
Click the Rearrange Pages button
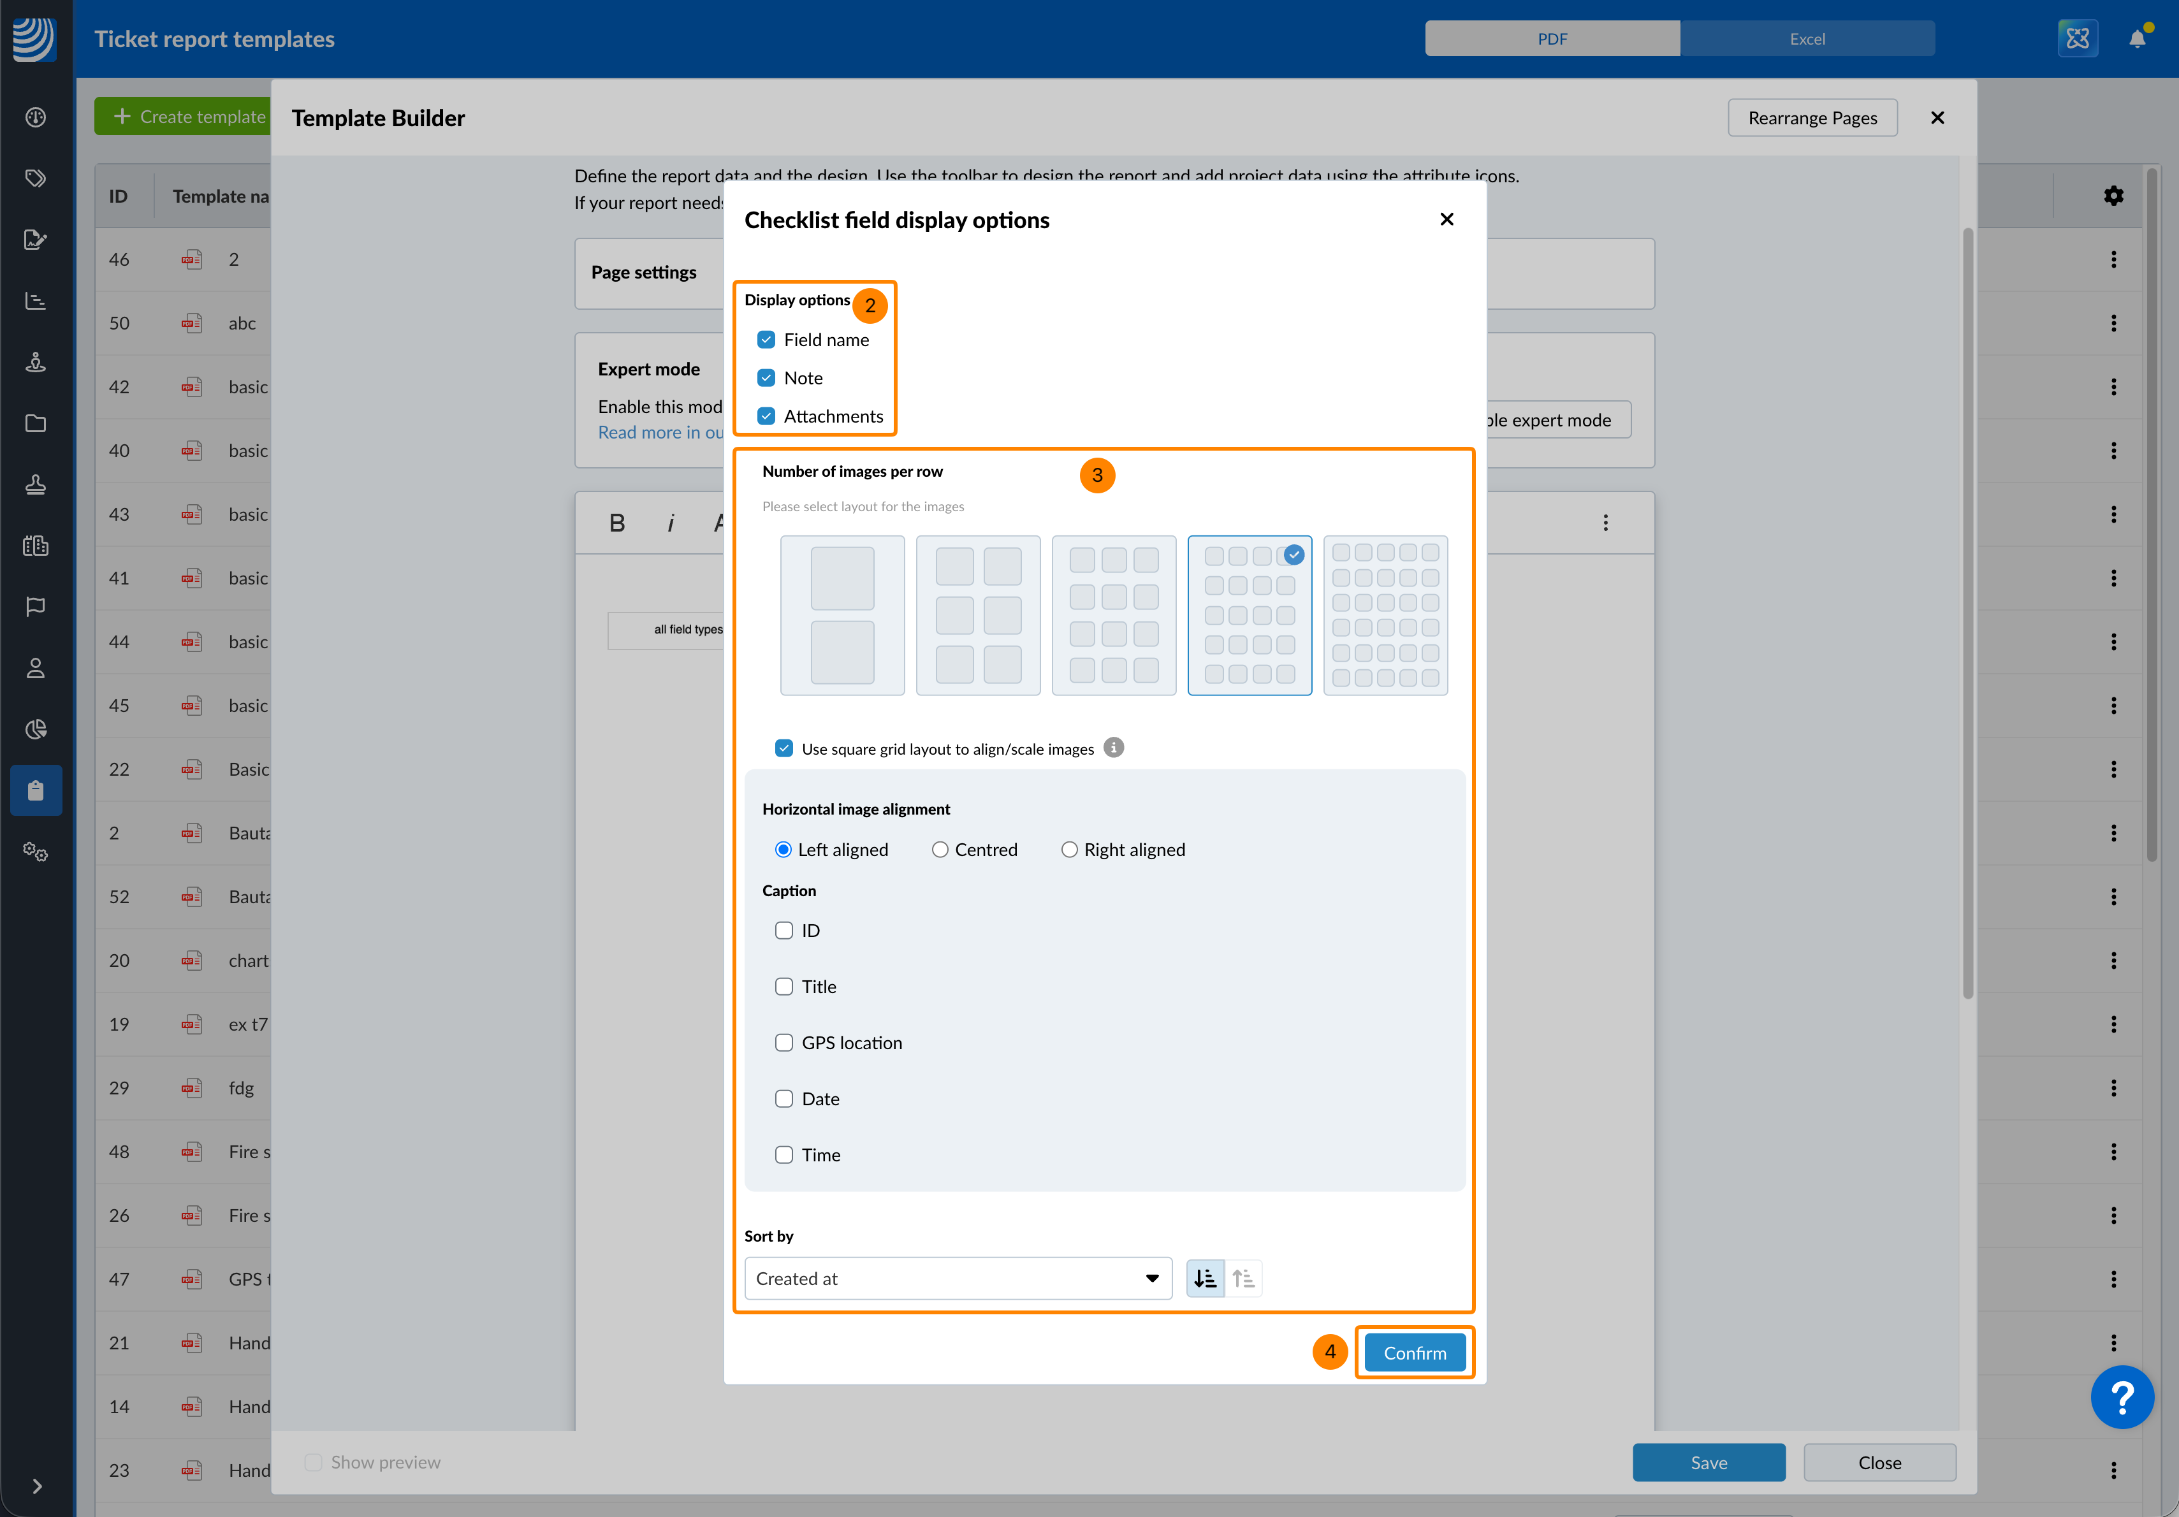[x=1812, y=118]
